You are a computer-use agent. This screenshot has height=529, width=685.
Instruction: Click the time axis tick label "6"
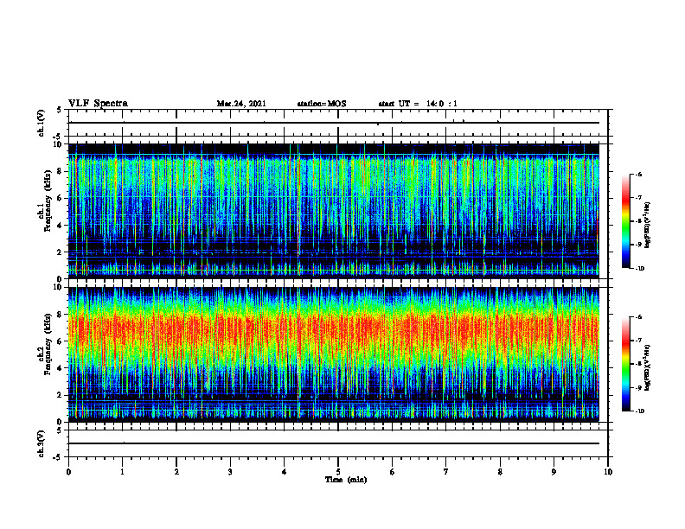pyautogui.click(x=393, y=472)
